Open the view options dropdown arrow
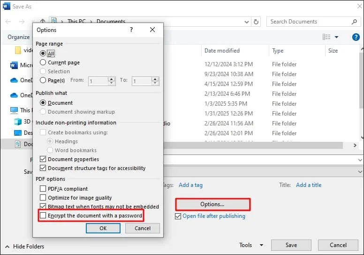The width and height of the screenshot is (364, 255). (336, 37)
